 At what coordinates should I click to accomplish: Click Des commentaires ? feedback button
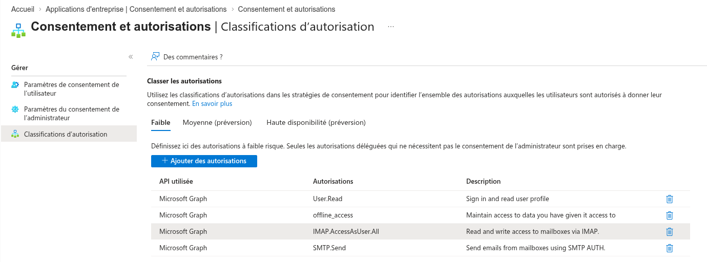187,57
